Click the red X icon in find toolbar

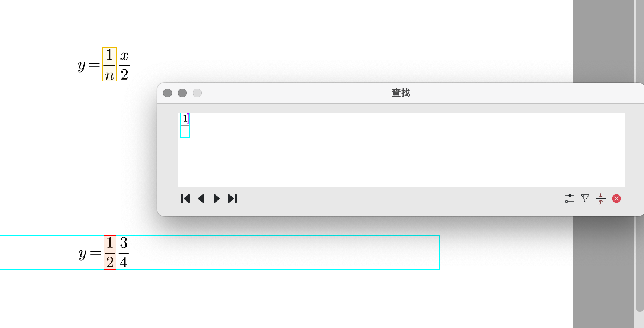(x=616, y=199)
